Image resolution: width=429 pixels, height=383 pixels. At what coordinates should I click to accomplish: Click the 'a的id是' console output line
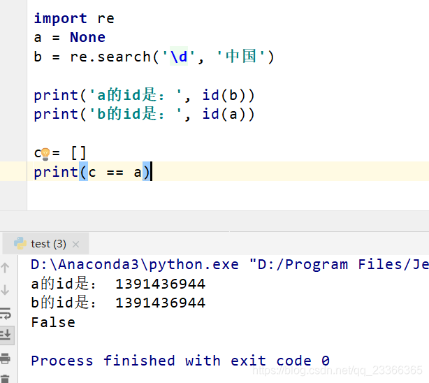[118, 284]
